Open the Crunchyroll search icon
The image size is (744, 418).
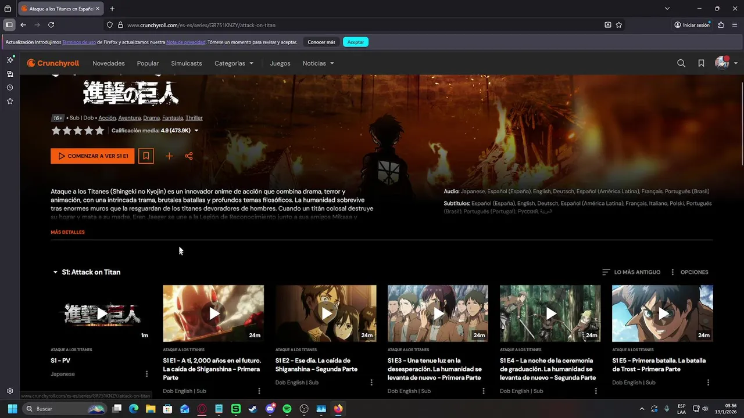[x=681, y=63]
